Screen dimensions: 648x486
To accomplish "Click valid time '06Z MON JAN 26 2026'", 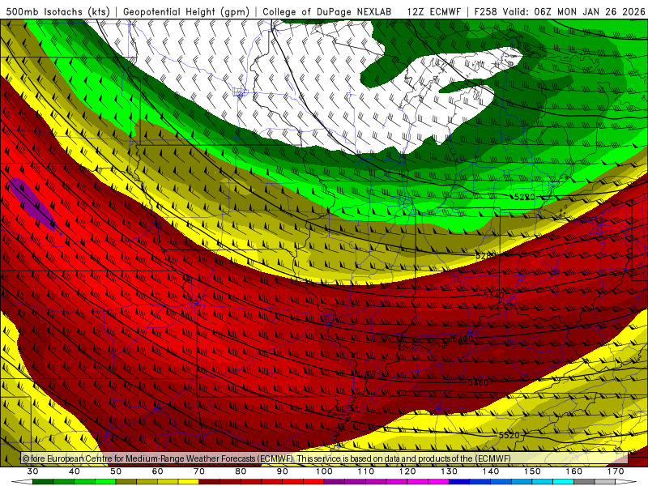I will tap(590, 12).
